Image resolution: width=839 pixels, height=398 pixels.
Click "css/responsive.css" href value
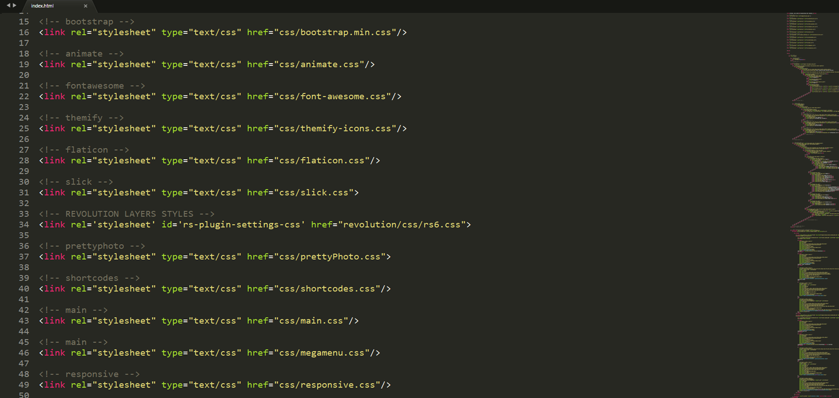click(x=327, y=385)
